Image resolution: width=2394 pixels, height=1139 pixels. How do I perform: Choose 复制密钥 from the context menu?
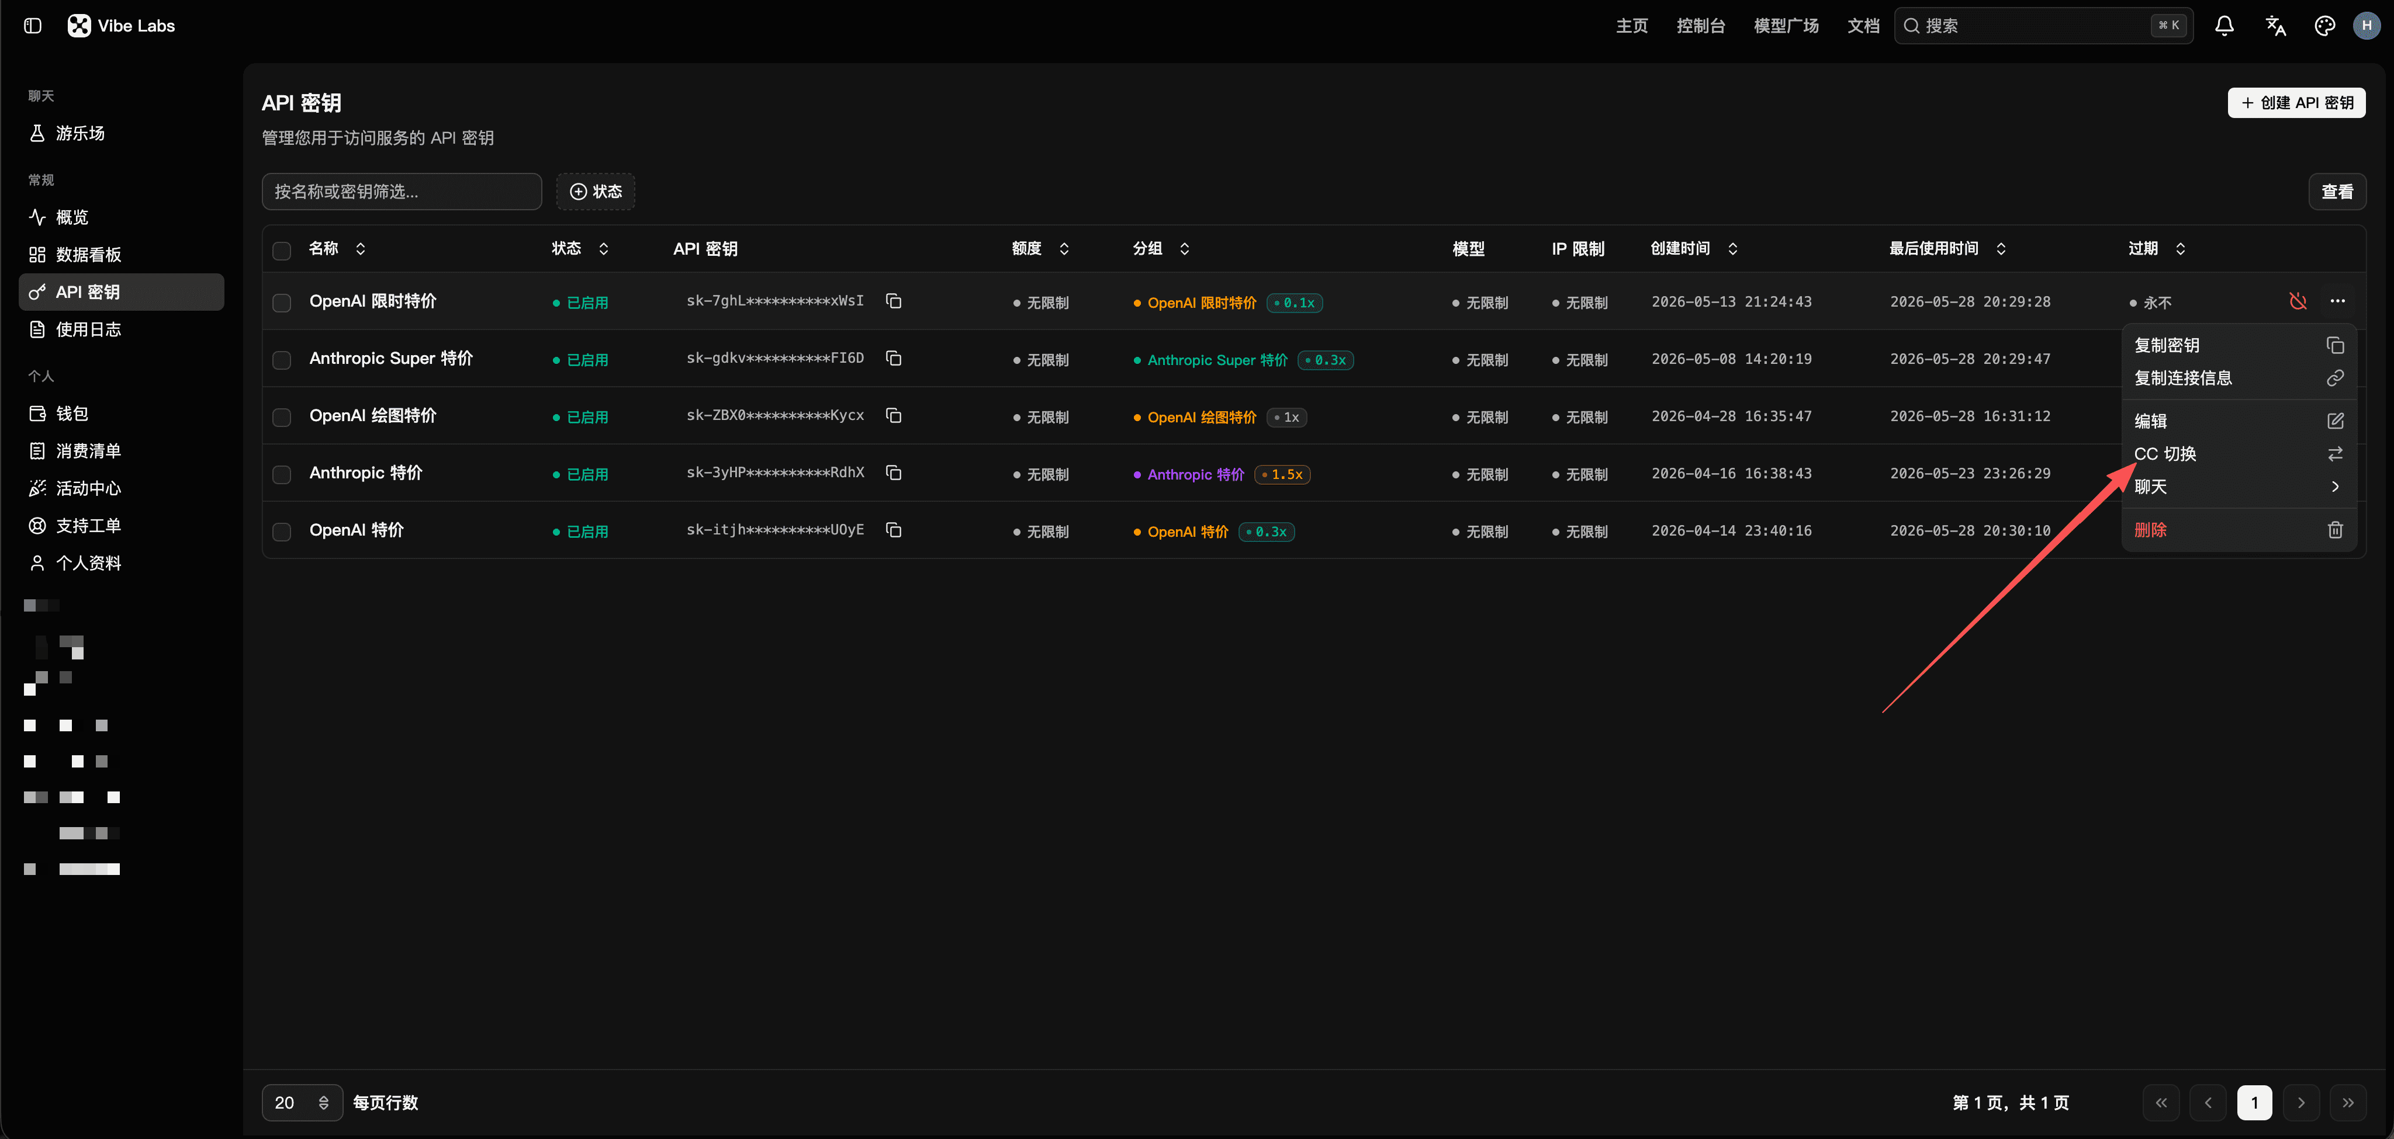point(2238,346)
